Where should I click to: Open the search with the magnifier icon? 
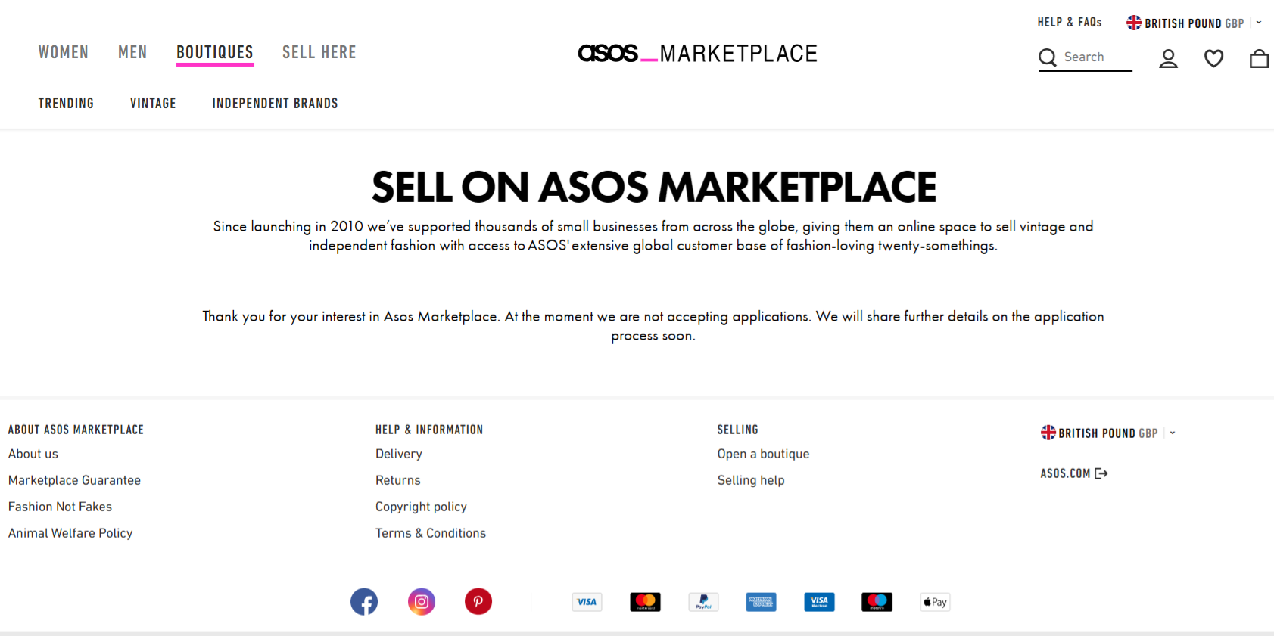1048,57
